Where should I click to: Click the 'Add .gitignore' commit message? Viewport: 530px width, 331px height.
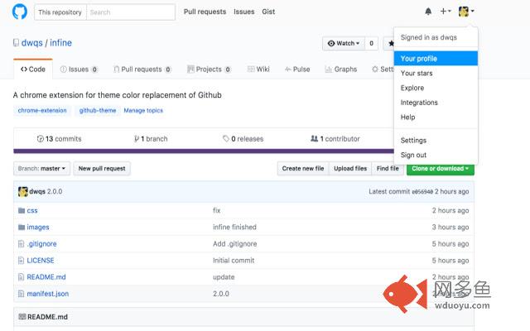point(235,244)
